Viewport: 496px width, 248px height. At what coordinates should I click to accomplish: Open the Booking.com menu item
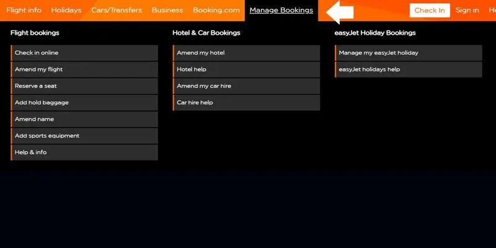point(216,10)
